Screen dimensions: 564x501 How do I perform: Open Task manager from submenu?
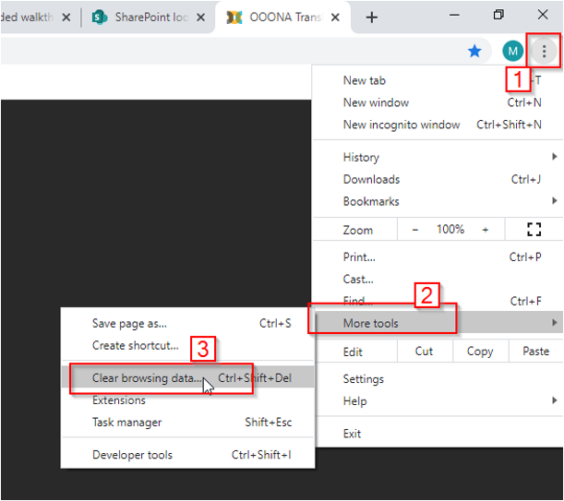[x=127, y=422]
